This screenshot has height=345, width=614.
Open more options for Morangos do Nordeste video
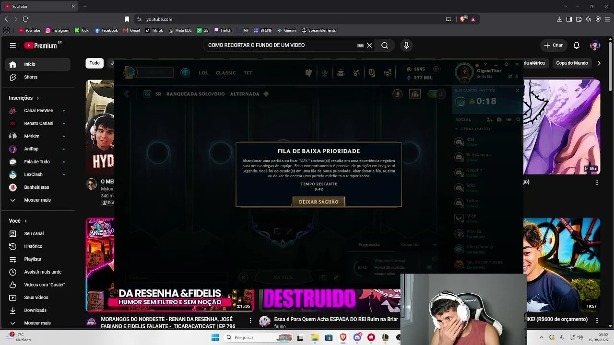click(x=250, y=320)
